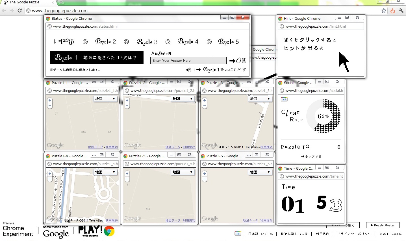Screen dimensions: 406x241
Task: Click the +1 button in bottom footer
Action: 238,234
